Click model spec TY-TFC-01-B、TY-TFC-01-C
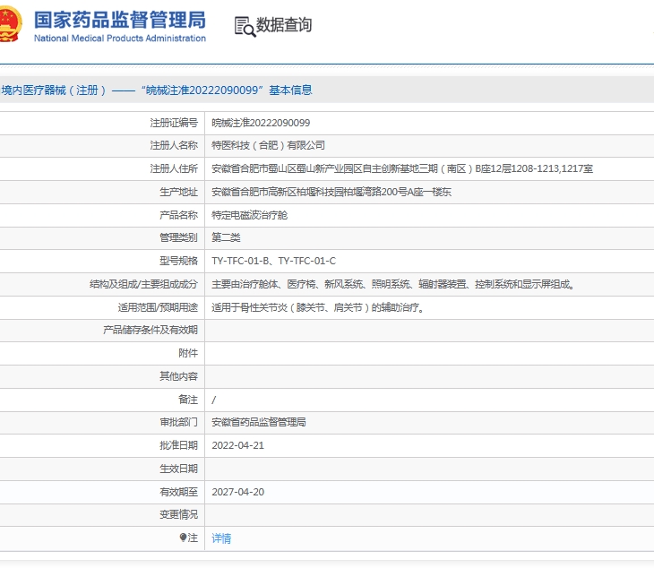 273,262
